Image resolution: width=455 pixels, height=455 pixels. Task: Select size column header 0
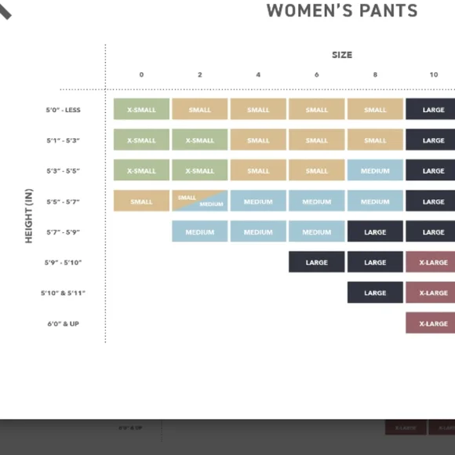tap(141, 75)
